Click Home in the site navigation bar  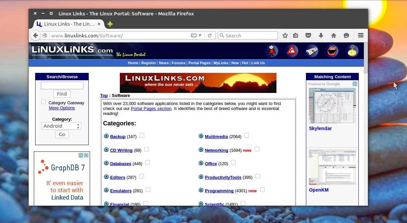point(133,63)
